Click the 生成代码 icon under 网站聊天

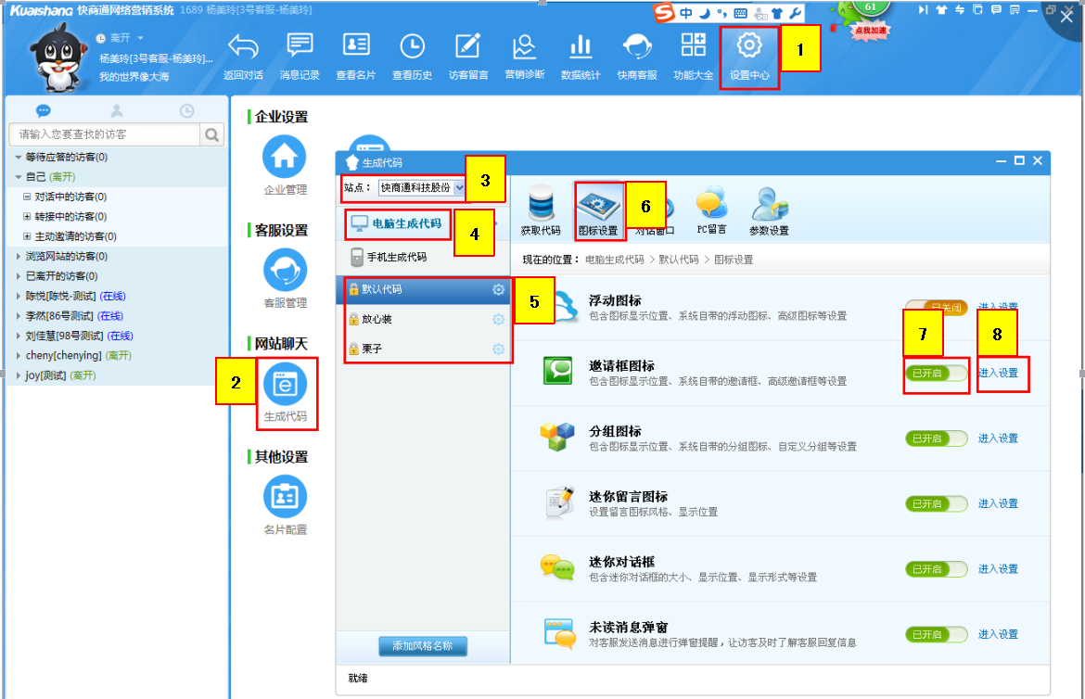285,384
